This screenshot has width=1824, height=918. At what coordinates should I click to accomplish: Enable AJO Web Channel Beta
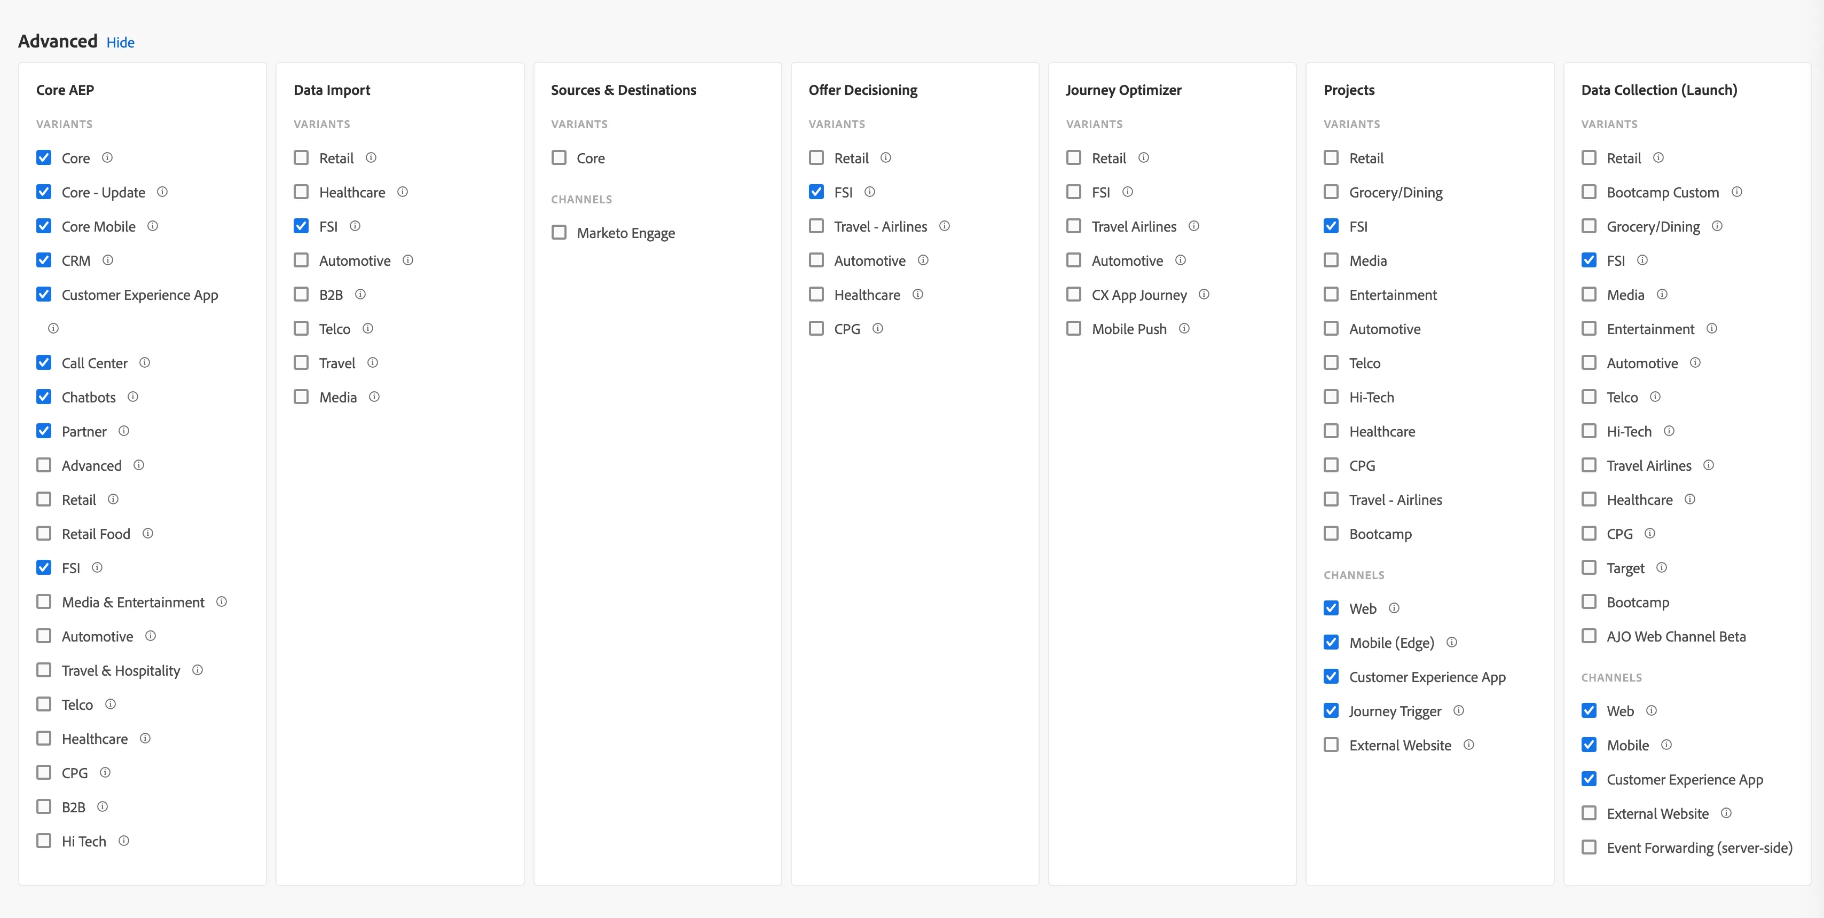(1589, 636)
